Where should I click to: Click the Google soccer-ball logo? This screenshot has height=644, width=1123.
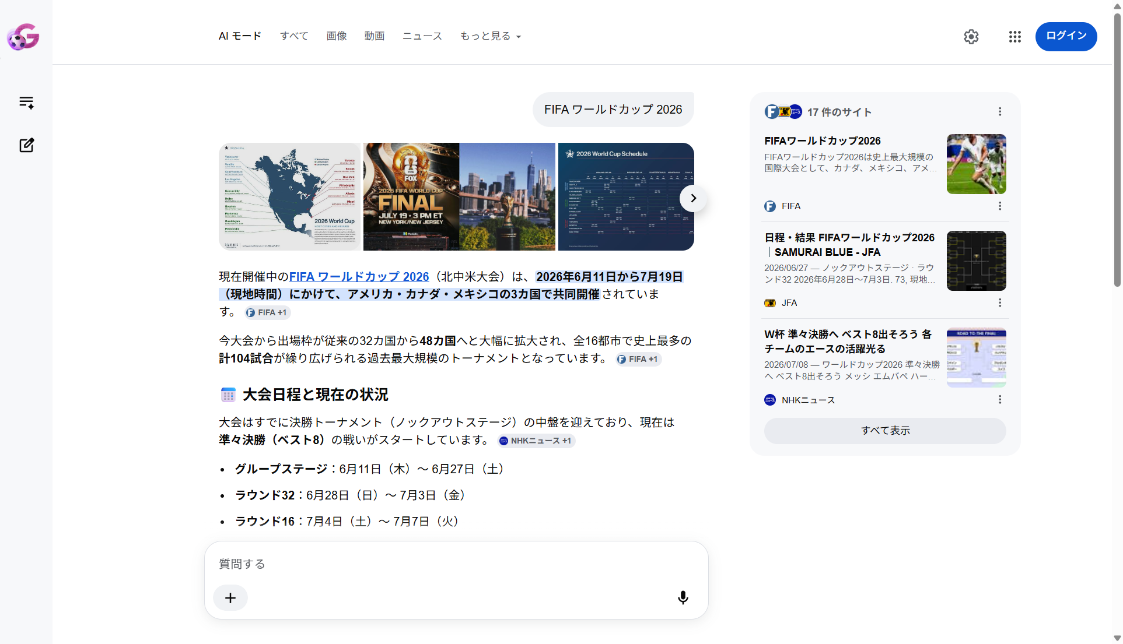click(23, 37)
